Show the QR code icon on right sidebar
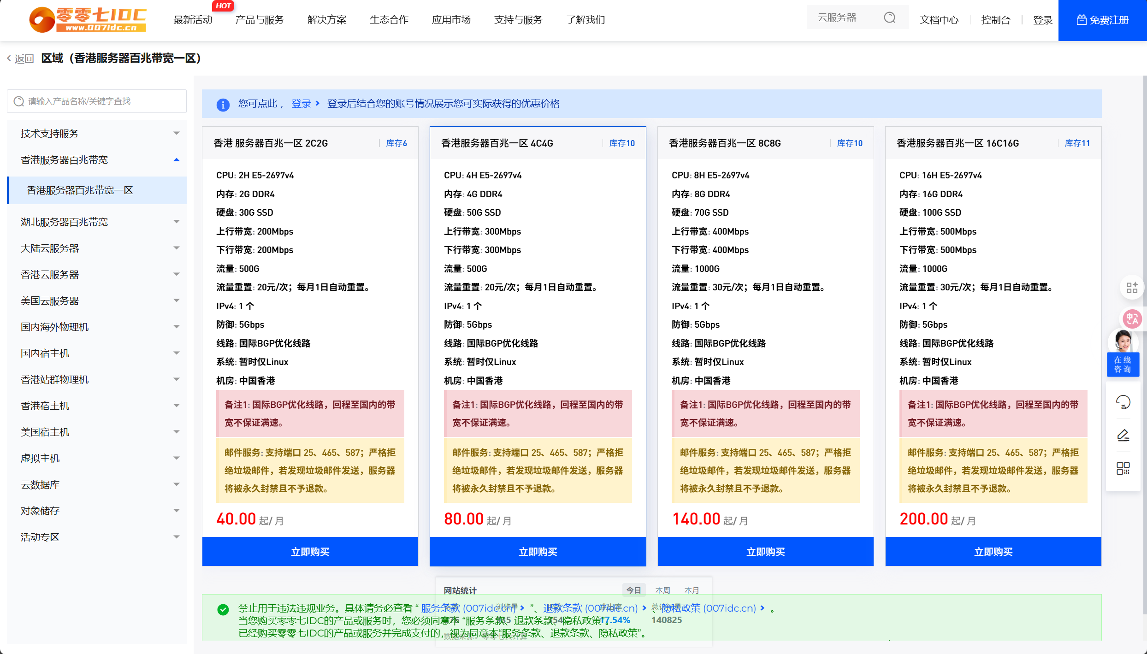 pyautogui.click(x=1123, y=468)
